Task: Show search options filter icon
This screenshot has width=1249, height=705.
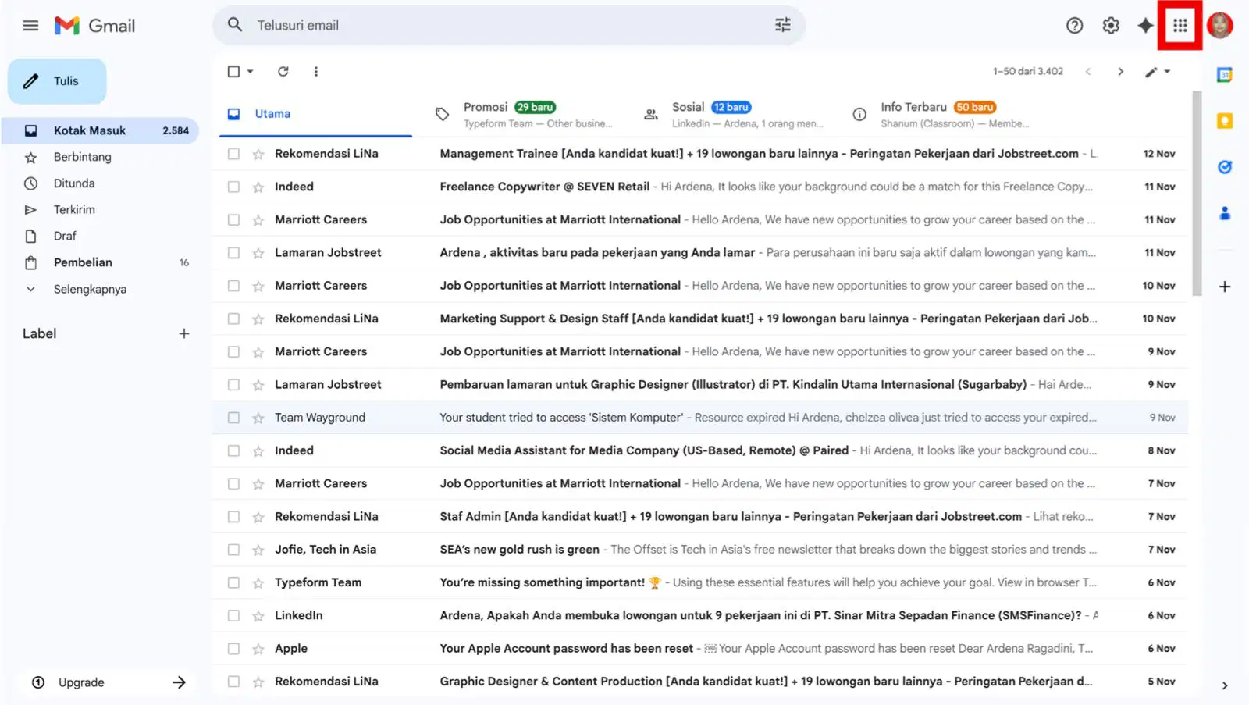Action: tap(782, 25)
